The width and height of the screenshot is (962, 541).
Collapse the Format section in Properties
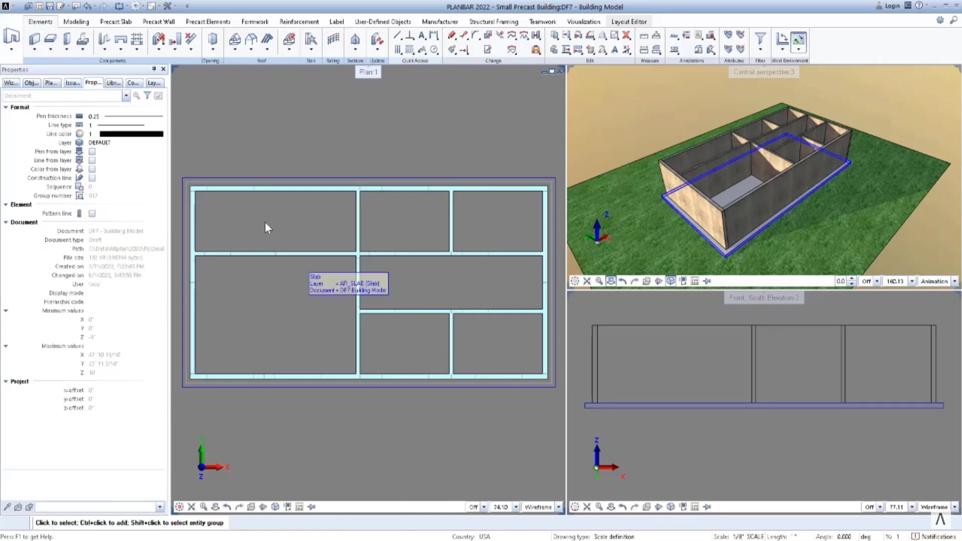pos(6,107)
